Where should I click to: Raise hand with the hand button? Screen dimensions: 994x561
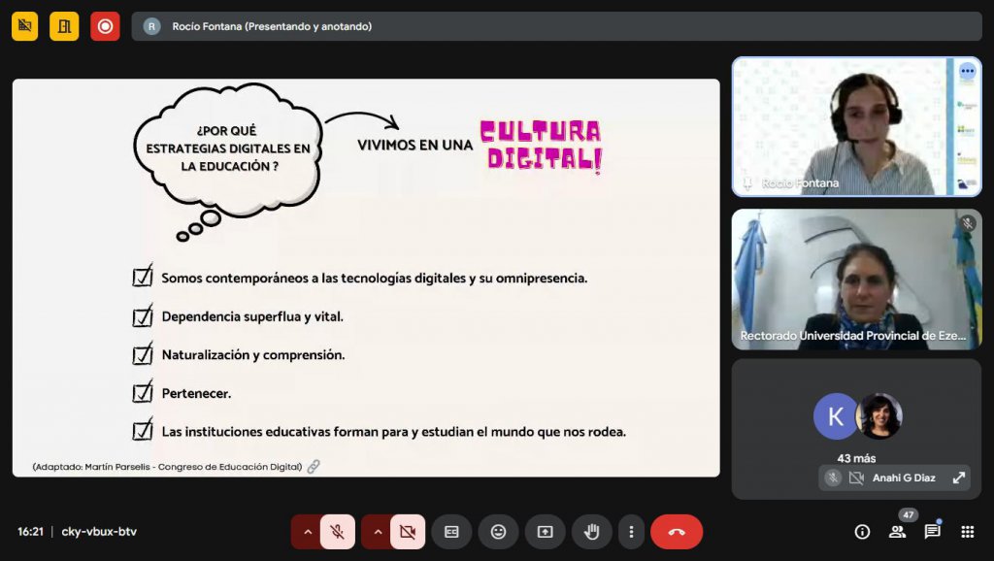tap(591, 532)
